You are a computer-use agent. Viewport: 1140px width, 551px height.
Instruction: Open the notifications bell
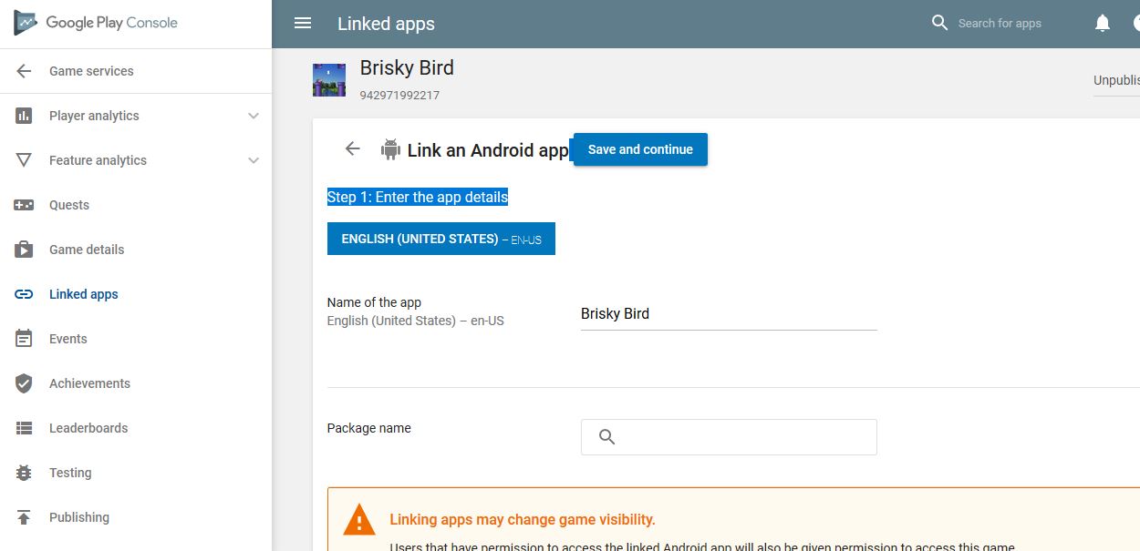(x=1103, y=24)
